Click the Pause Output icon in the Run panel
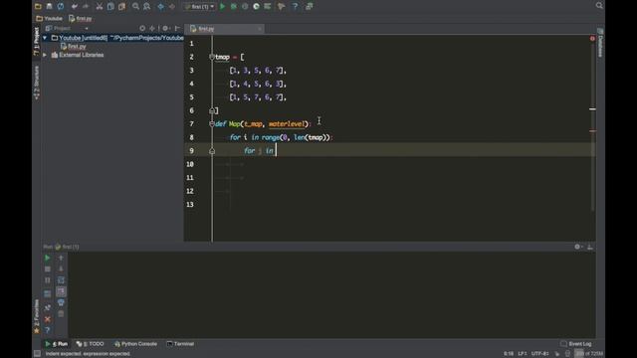Screen dimensions: 637x358 click(x=47, y=280)
